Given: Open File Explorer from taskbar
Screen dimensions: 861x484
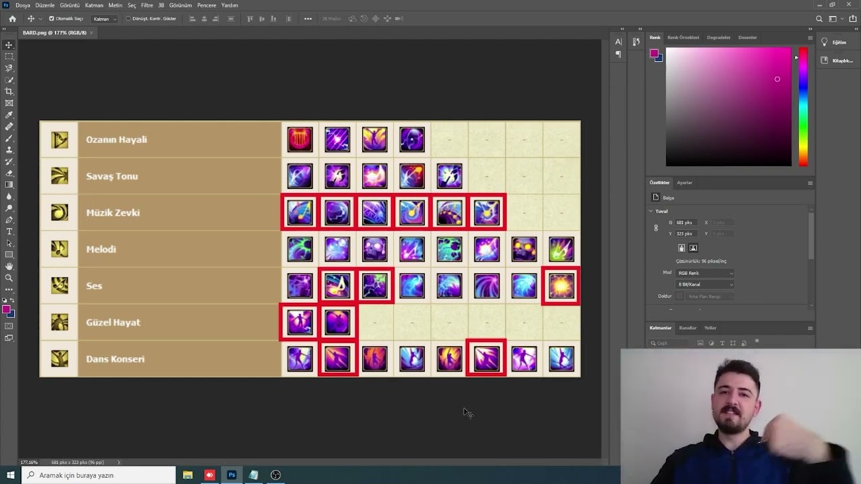Looking at the screenshot, I should coord(188,475).
